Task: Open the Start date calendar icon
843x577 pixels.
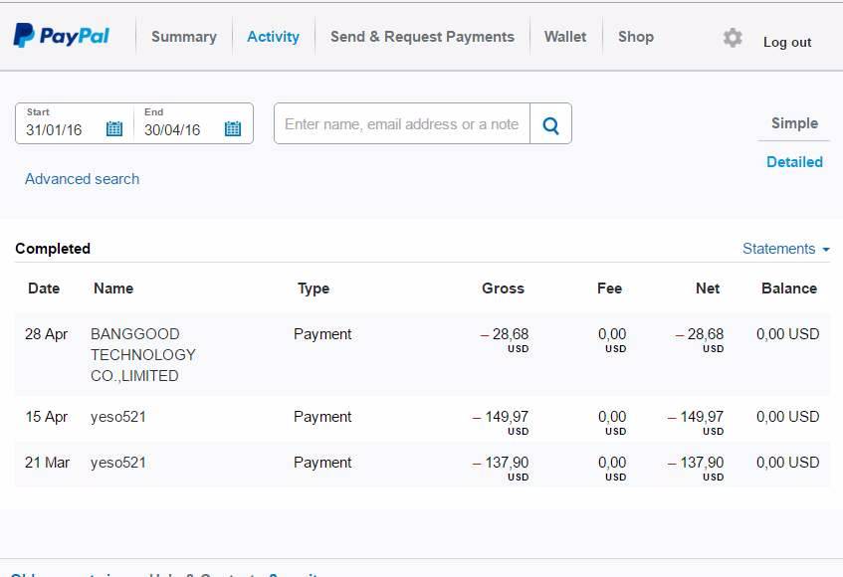Action: coord(114,128)
